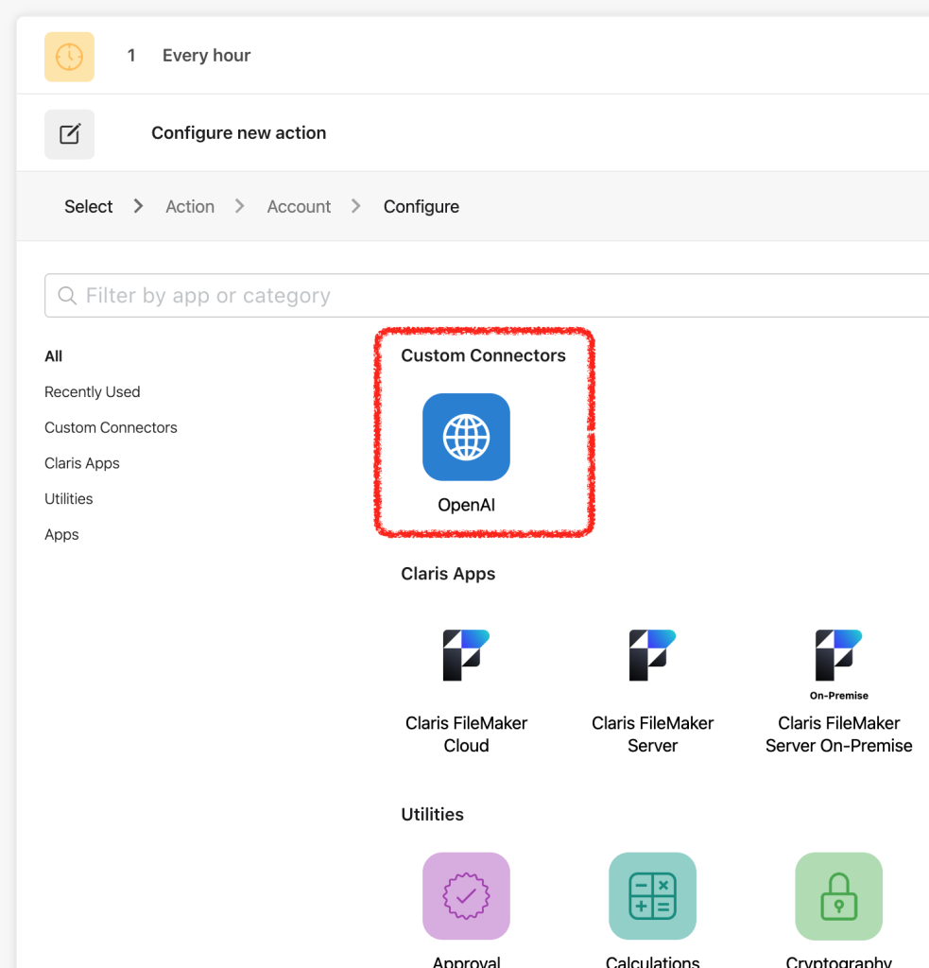
Task: Switch to the Configure breadcrumb step
Action: [x=421, y=207]
